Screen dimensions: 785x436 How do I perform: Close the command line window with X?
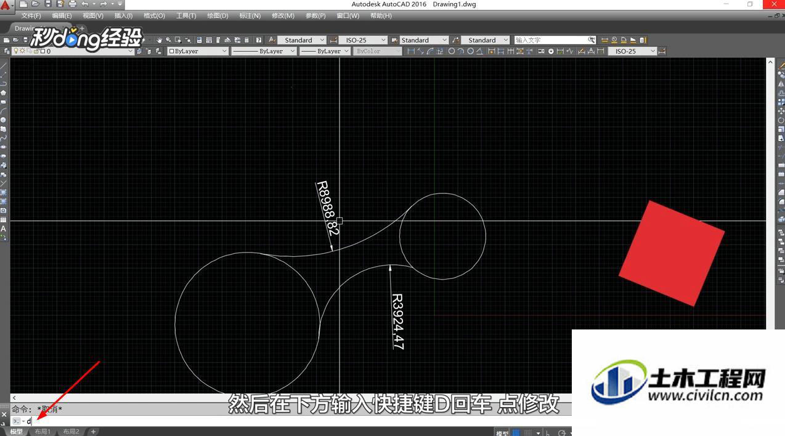(4, 414)
